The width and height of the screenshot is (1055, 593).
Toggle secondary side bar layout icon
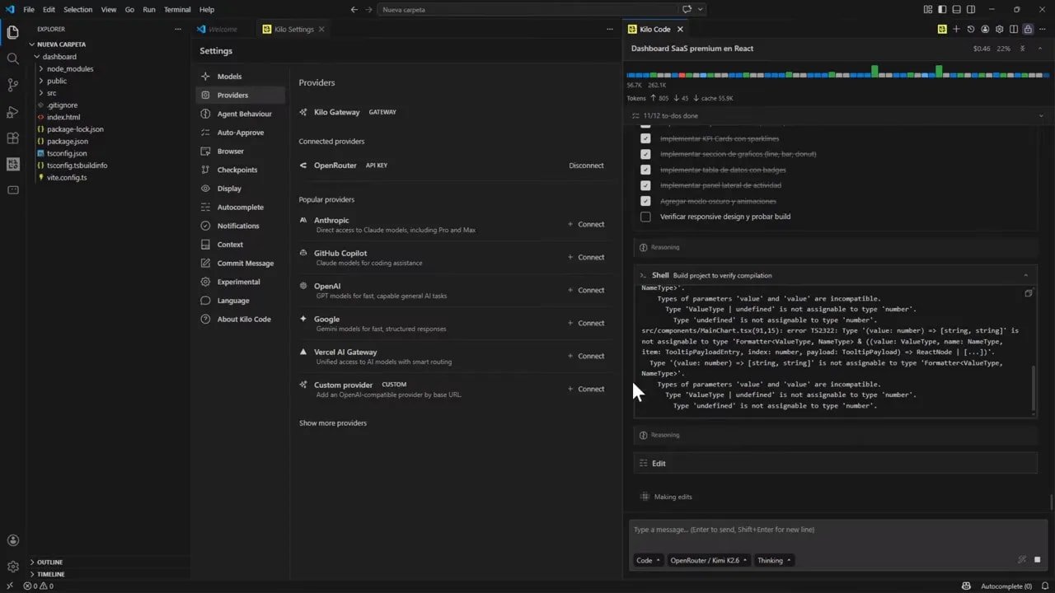(x=971, y=9)
